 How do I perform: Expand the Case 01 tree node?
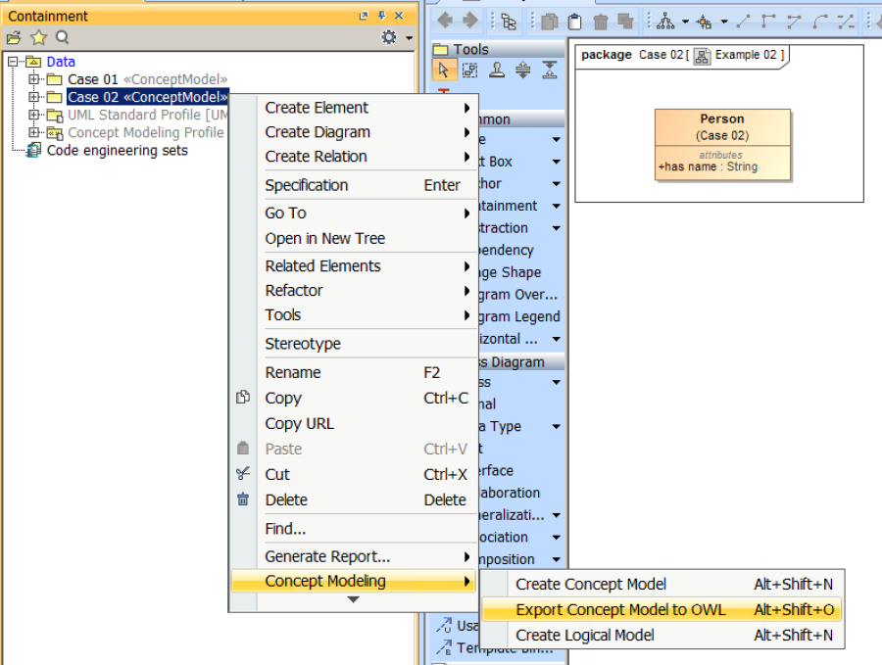point(33,79)
